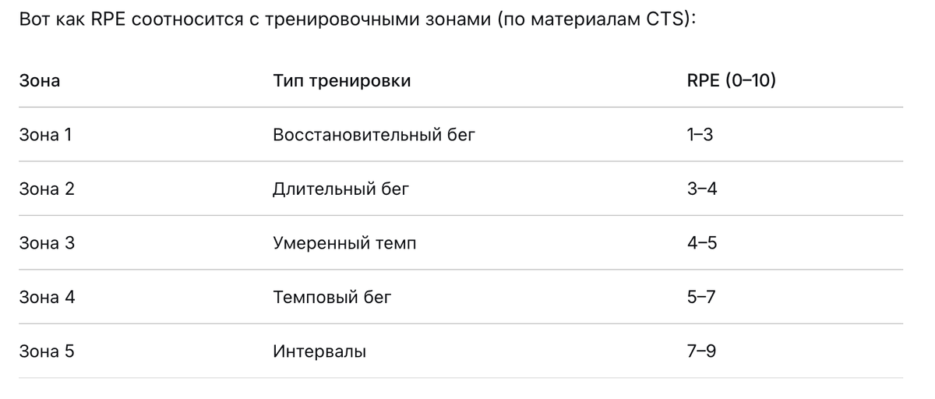Click the 'Интервалы' cell
This screenshot has height=399, width=935.
point(319,351)
